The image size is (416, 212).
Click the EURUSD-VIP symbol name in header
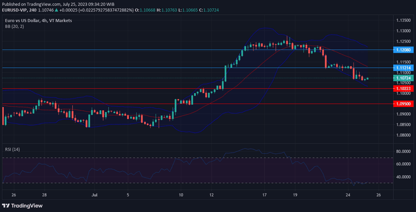(x=15, y=9)
